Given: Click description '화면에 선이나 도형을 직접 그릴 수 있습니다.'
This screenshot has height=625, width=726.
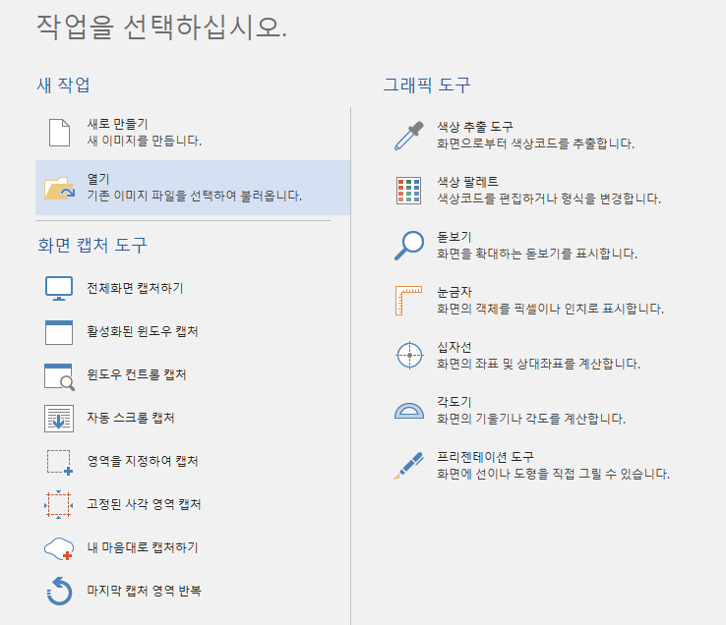Looking at the screenshot, I should point(554,474).
